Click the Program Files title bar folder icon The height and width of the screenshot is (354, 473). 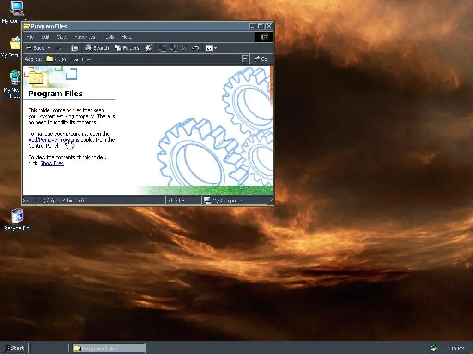pos(27,26)
